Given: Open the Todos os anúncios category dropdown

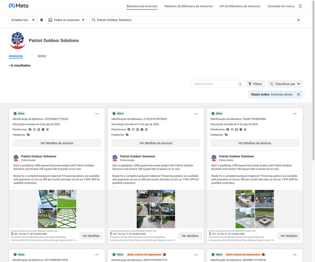Looking at the screenshot, I should pos(66,20).
